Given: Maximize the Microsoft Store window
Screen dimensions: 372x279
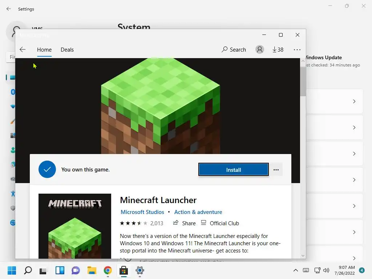Looking at the screenshot, I should click(x=281, y=35).
